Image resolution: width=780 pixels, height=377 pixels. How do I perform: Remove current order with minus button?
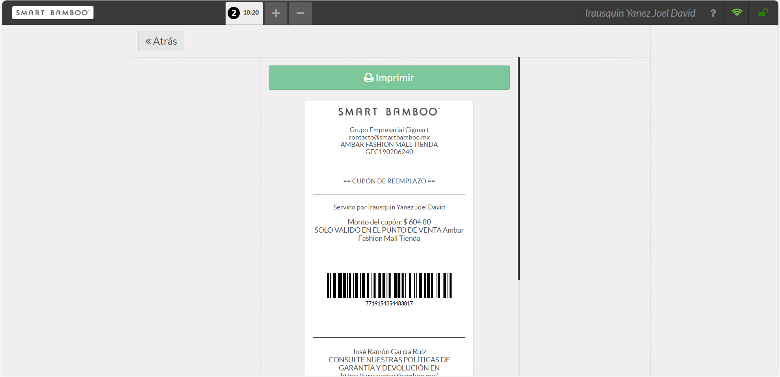coord(300,13)
